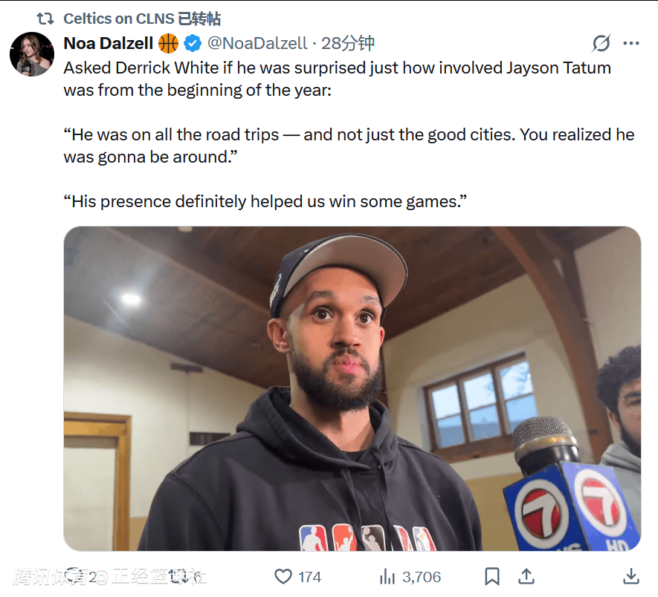
Task: Open Noa Dalzell's profile avatar
Action: pyautogui.click(x=32, y=54)
